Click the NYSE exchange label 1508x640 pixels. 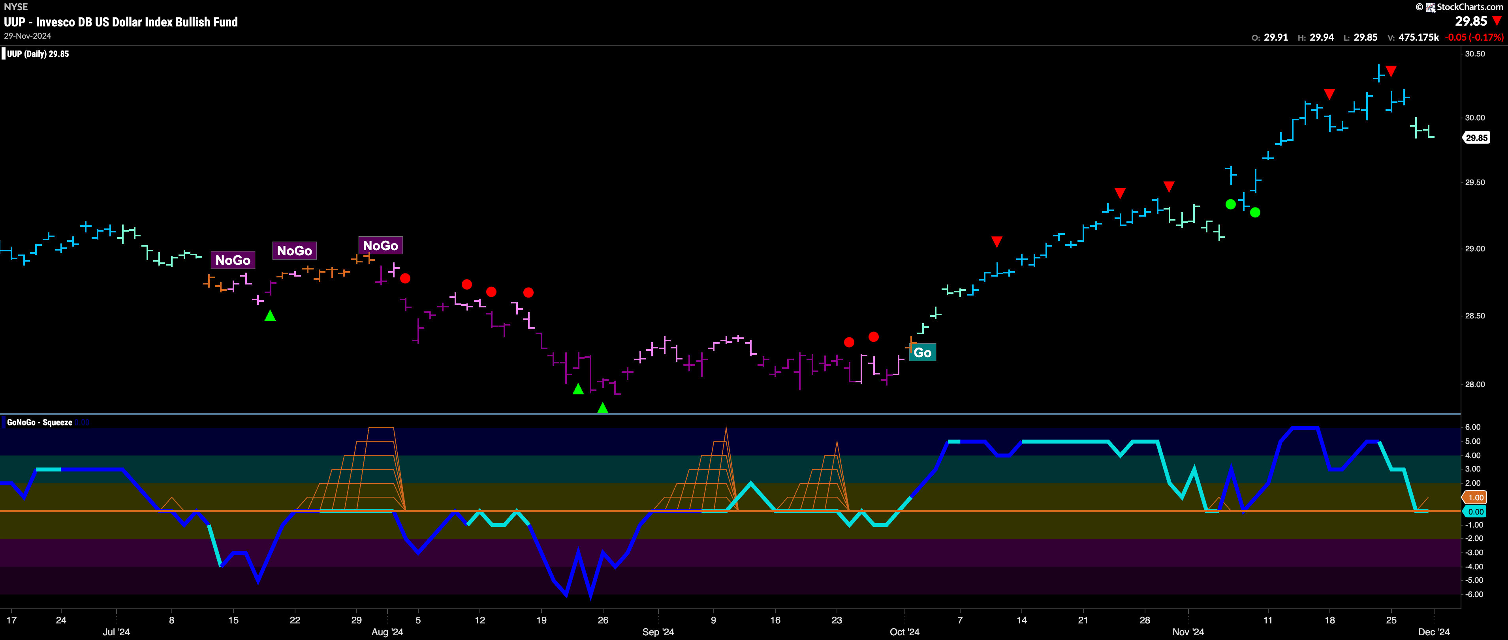coord(16,7)
